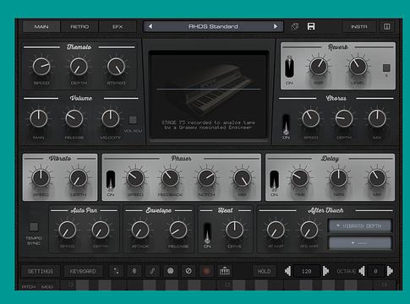410x304 pixels.
Task: Open RHDS Standard preset list
Action: [x=213, y=26]
